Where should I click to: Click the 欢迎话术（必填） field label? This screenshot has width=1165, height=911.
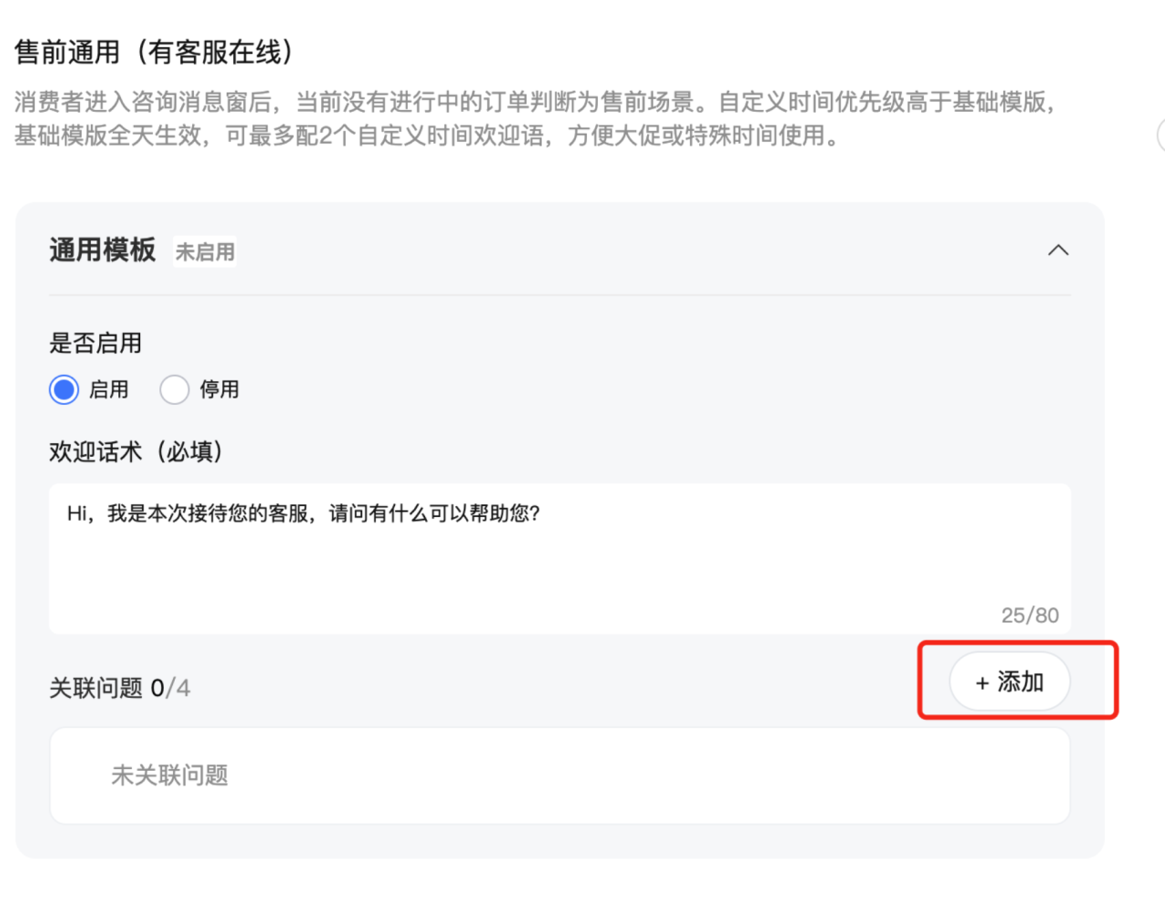tap(137, 451)
